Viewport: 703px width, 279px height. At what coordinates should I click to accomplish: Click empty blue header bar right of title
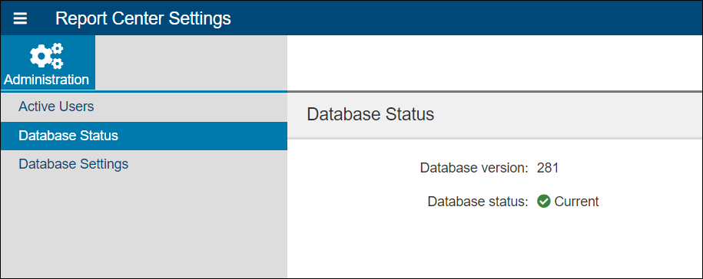tap(466, 18)
